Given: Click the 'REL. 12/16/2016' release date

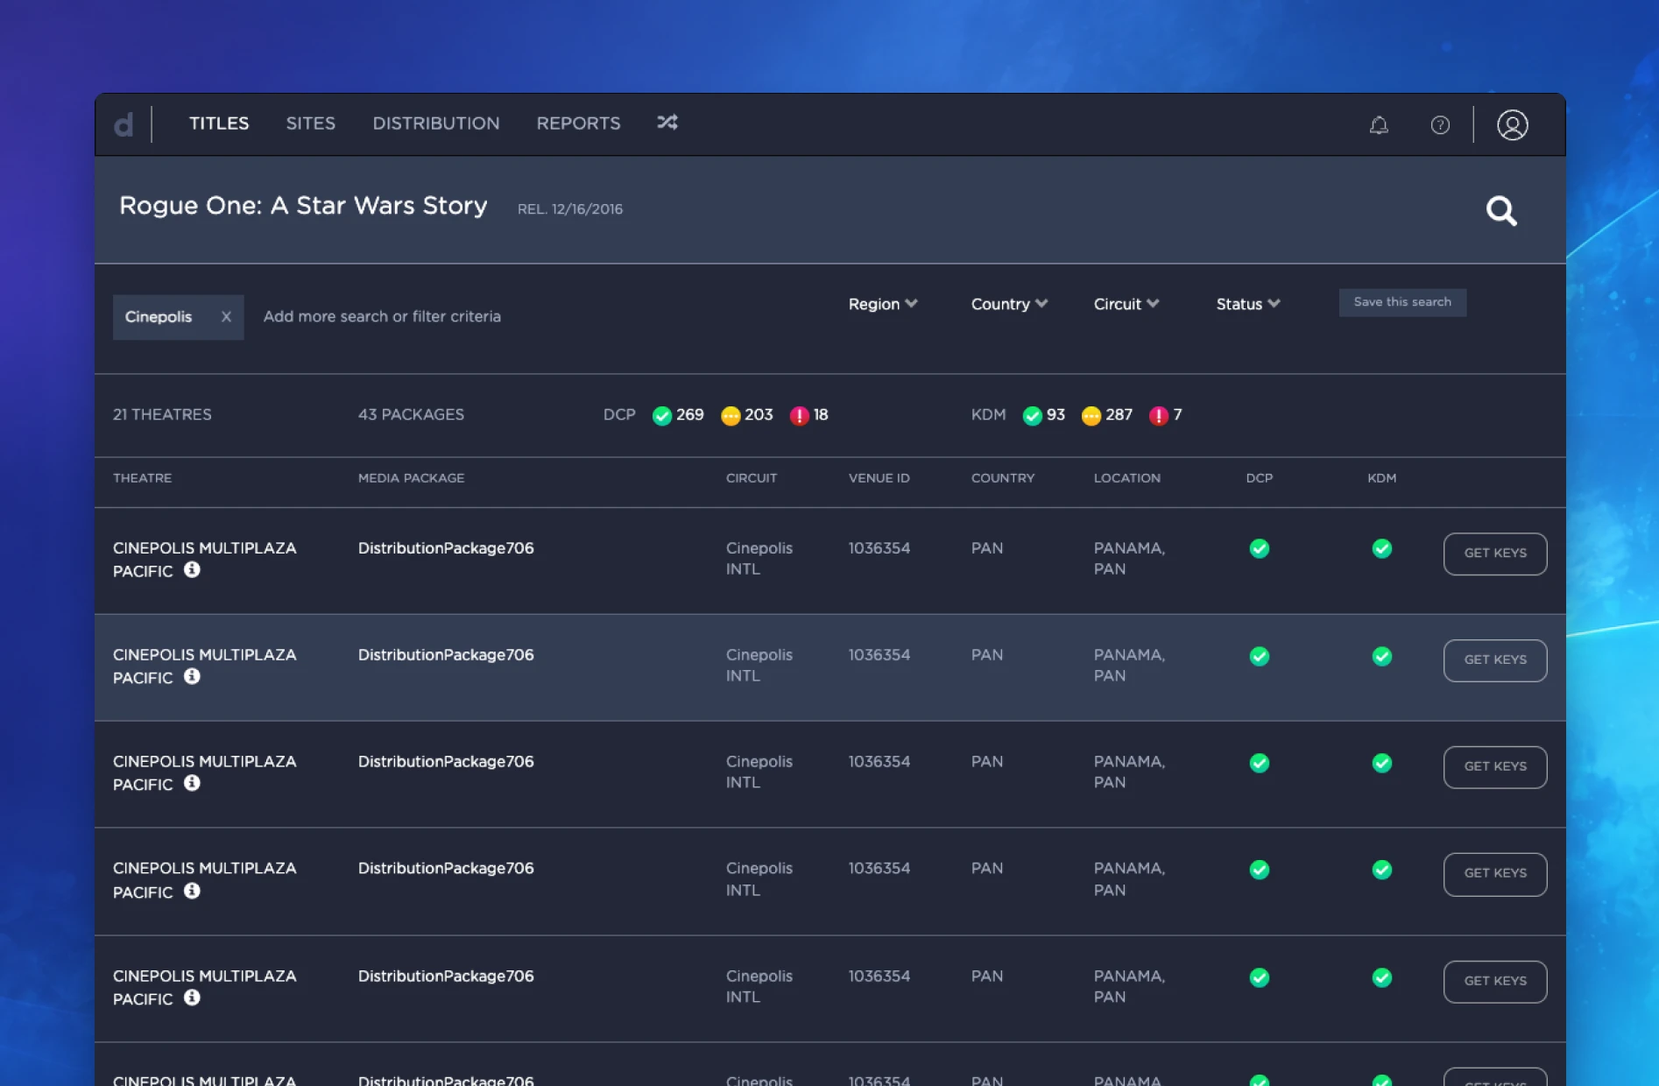Looking at the screenshot, I should tap(570, 209).
